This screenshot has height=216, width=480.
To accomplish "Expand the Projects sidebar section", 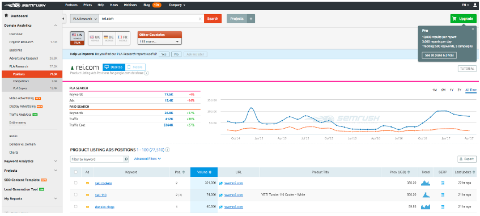I will tap(56, 170).
